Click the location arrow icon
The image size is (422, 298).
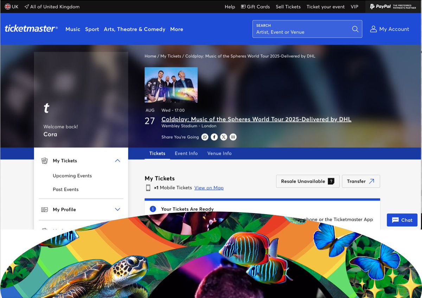[x=27, y=7]
